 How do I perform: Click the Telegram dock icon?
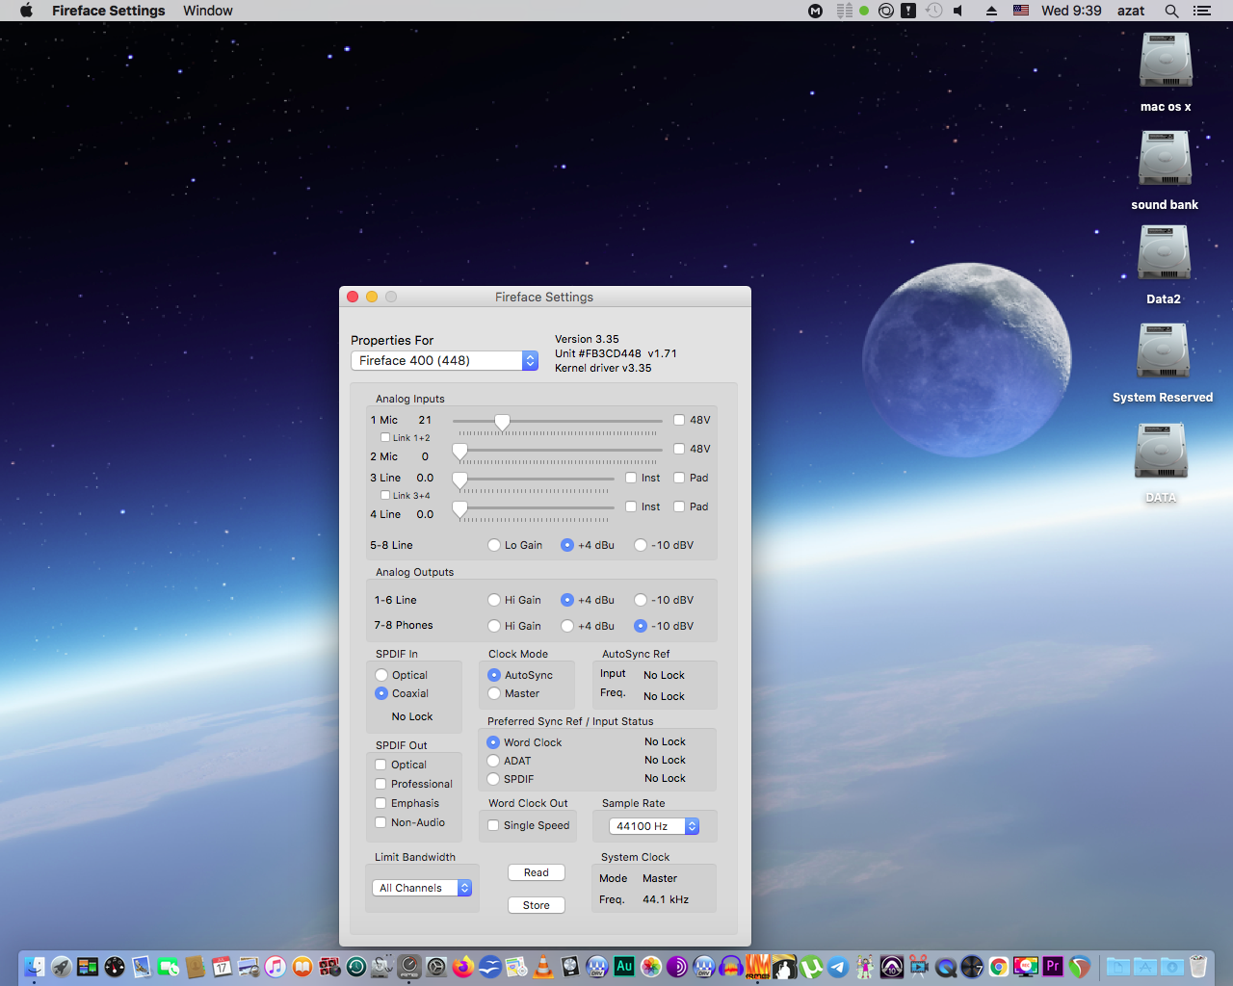click(x=838, y=967)
